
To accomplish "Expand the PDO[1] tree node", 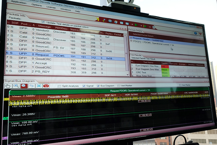I will (x=131, y=41).
